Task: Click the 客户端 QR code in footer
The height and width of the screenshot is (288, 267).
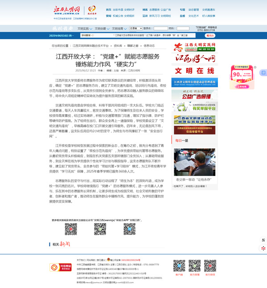Action: (x=179, y=266)
